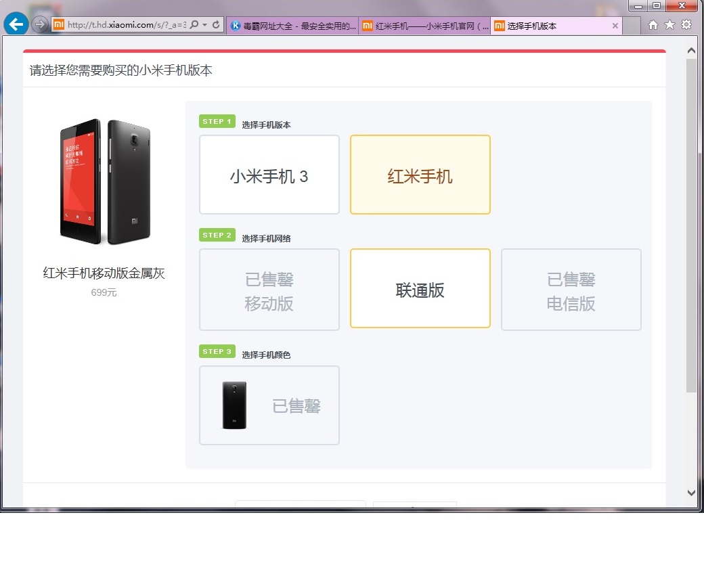Screen dimensions: 704x563
Task: Click the STEP 3 green badge
Action: (x=217, y=351)
